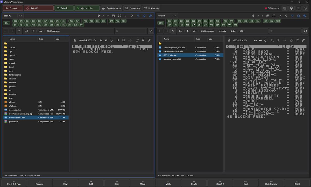Click the Aa font toggle in left preview

pos(101,41)
